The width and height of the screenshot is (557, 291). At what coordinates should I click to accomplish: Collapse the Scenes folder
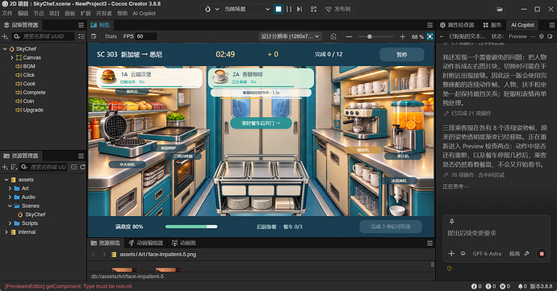click(x=10, y=206)
